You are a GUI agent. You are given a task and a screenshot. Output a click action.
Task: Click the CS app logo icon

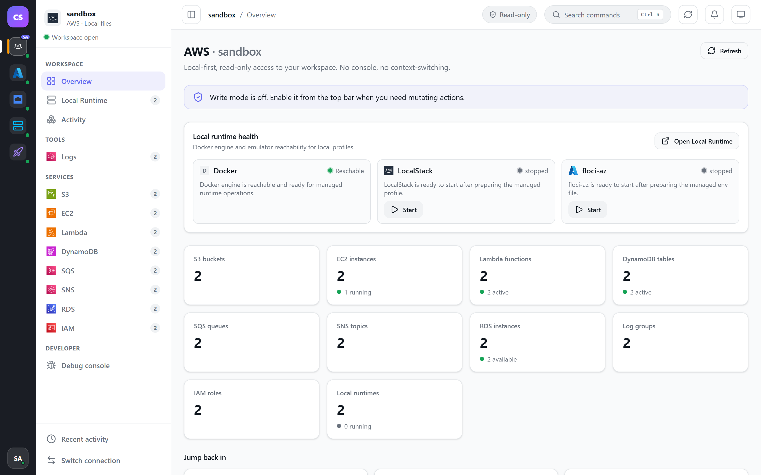(18, 17)
